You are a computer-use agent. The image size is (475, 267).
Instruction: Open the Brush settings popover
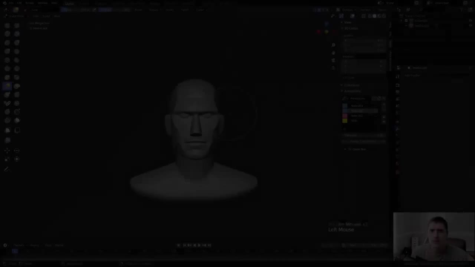(138, 10)
